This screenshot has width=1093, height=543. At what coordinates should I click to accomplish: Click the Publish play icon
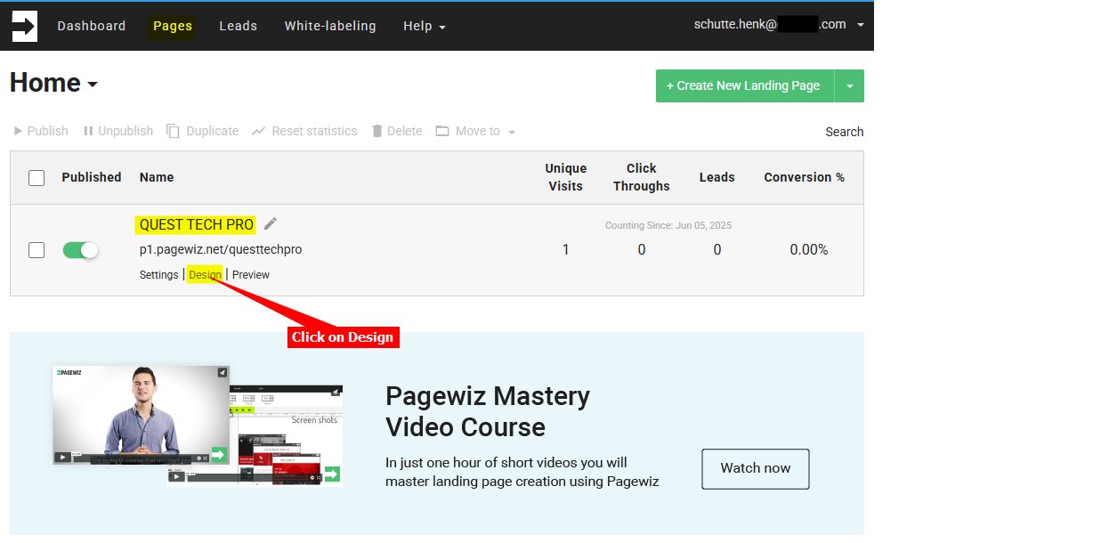[x=18, y=131]
